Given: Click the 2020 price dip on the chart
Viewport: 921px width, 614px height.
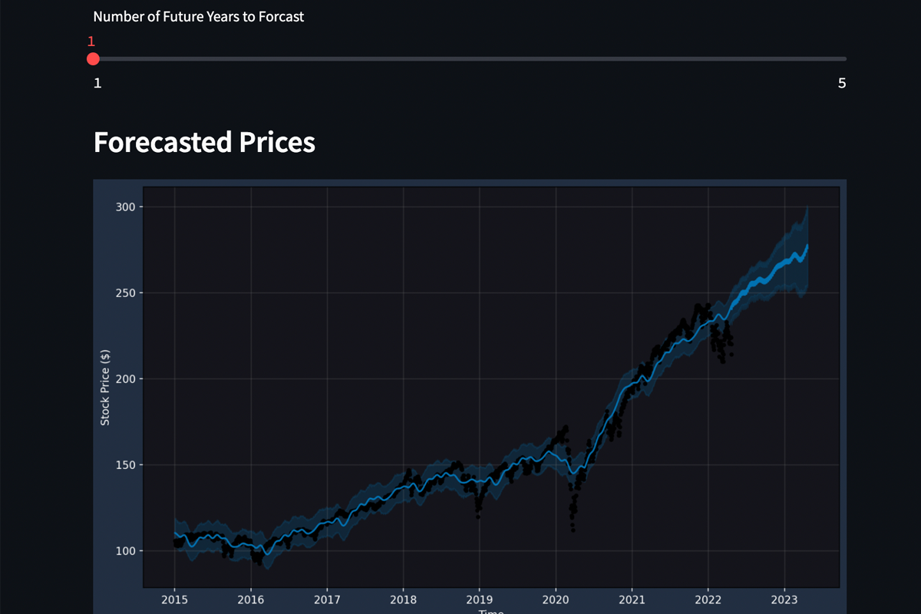Looking at the screenshot, I should (574, 499).
